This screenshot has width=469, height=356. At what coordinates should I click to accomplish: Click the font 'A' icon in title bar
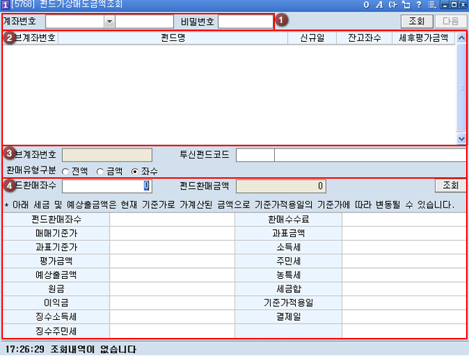(380, 5)
